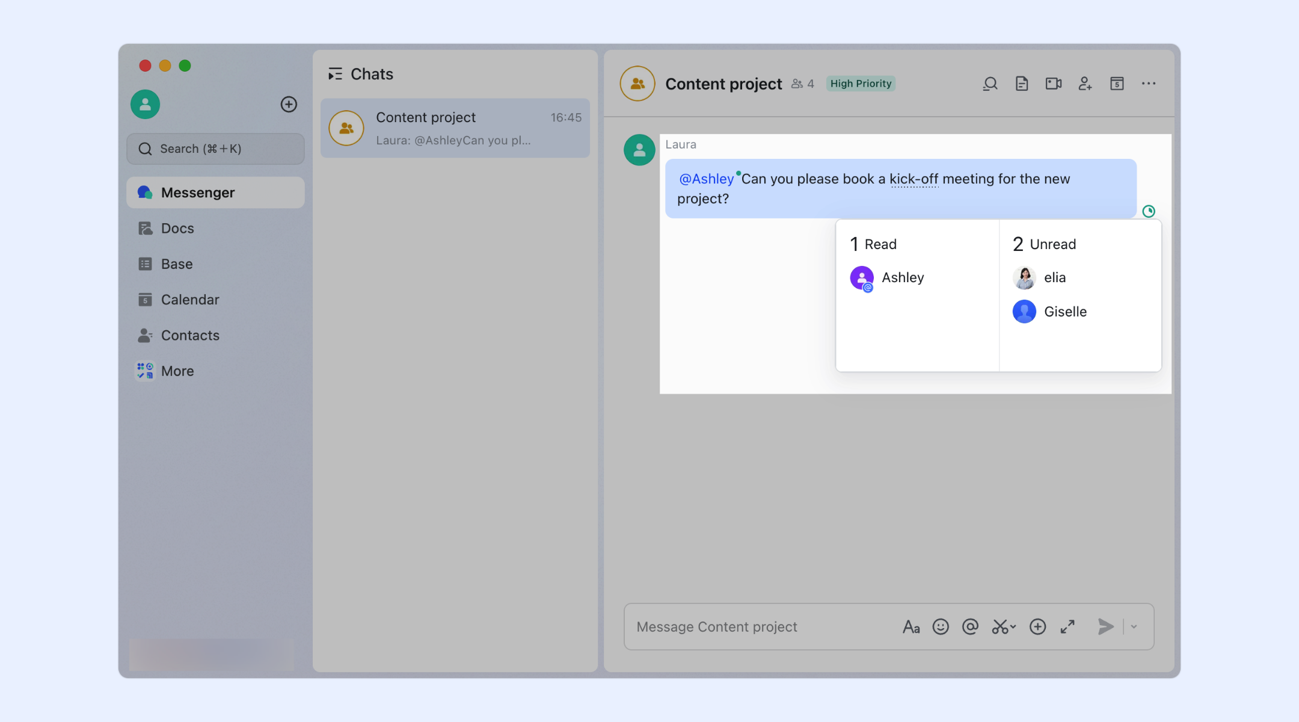Toggle the Chats list filter icon
The width and height of the screenshot is (1299, 722).
click(x=335, y=74)
